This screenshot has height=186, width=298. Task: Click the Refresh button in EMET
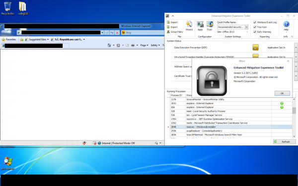[x=285, y=142]
